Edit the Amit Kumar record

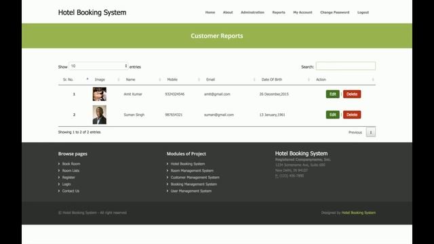333,94
